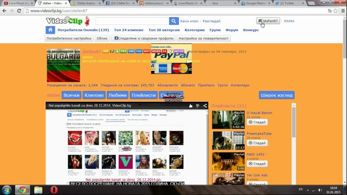Bookmark page with the star icon
347x195 pixels.
pyautogui.click(x=336, y=11)
